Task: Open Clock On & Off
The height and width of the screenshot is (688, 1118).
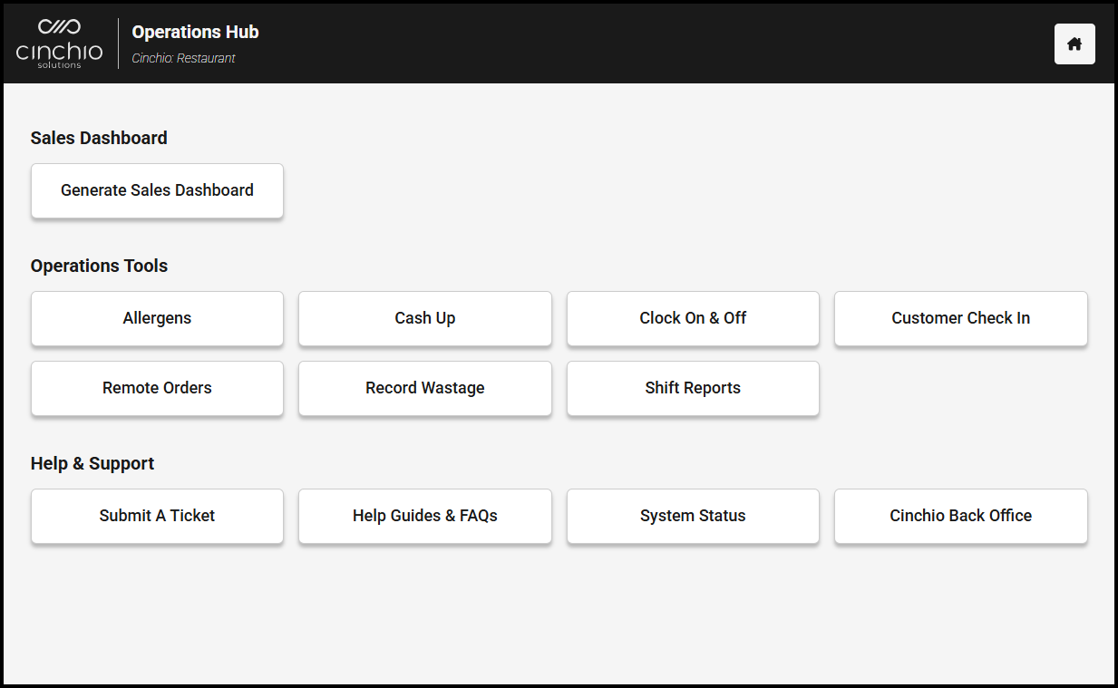Action: [x=693, y=318]
